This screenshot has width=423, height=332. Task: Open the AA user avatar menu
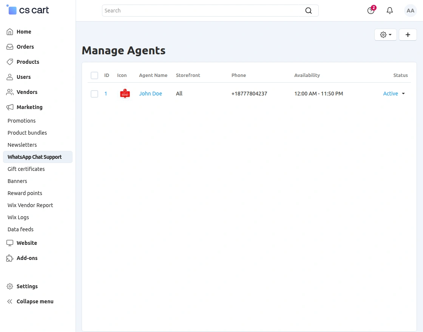coord(410,11)
